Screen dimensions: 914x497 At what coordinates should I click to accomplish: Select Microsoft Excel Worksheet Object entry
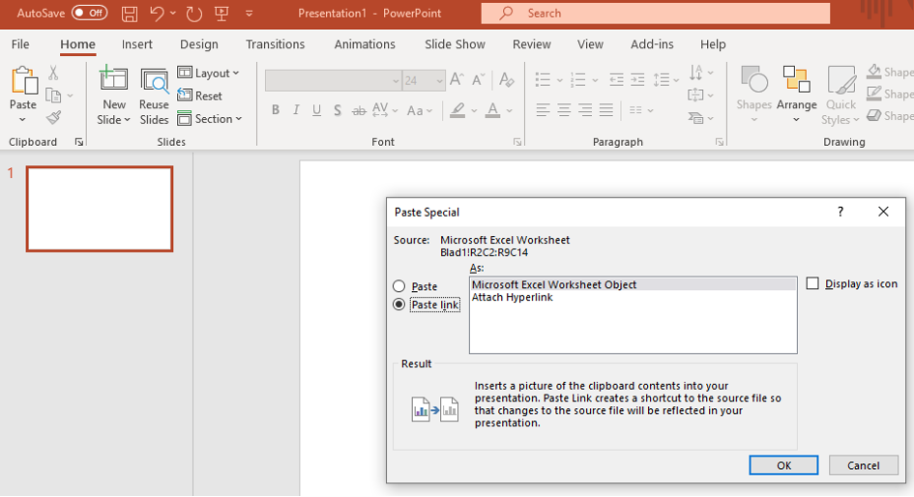coord(634,284)
